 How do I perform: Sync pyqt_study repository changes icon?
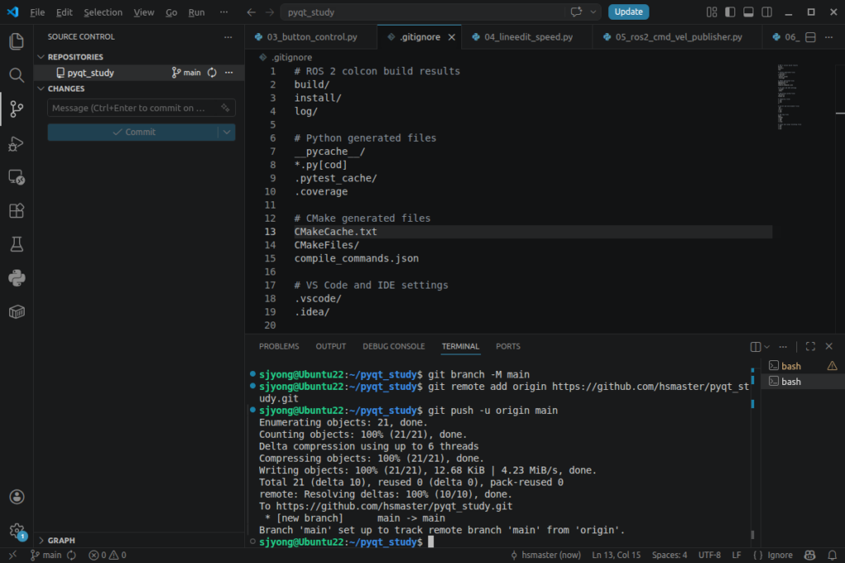(x=212, y=73)
